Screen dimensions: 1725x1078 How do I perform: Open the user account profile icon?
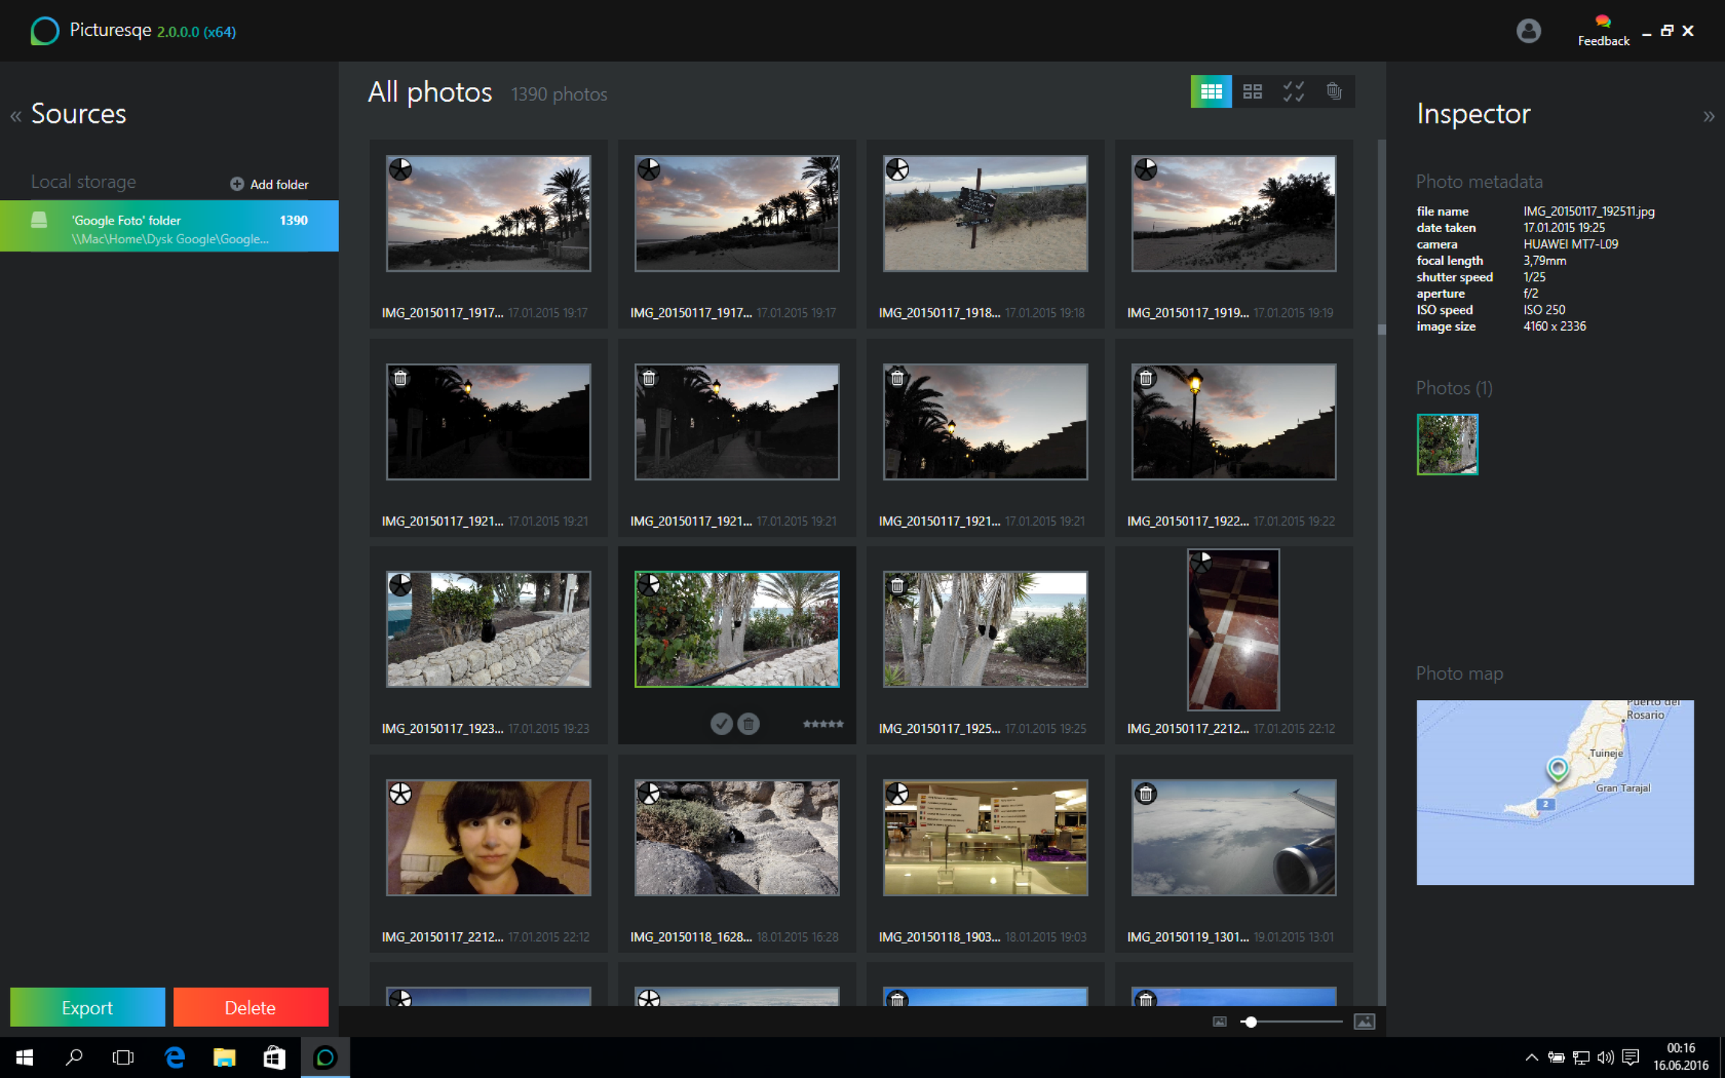1528,31
